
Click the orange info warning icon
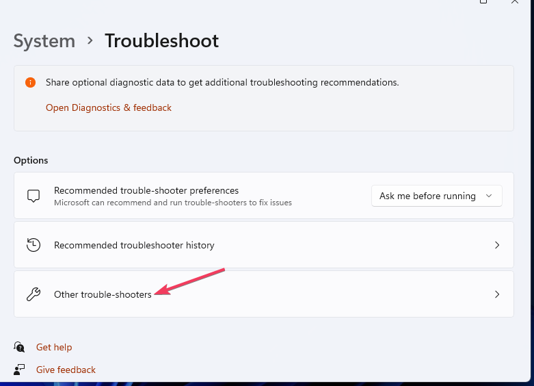coord(30,82)
